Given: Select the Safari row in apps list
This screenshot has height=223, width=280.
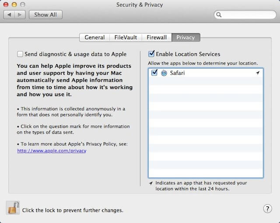Looking at the screenshot, I should [x=206, y=73].
